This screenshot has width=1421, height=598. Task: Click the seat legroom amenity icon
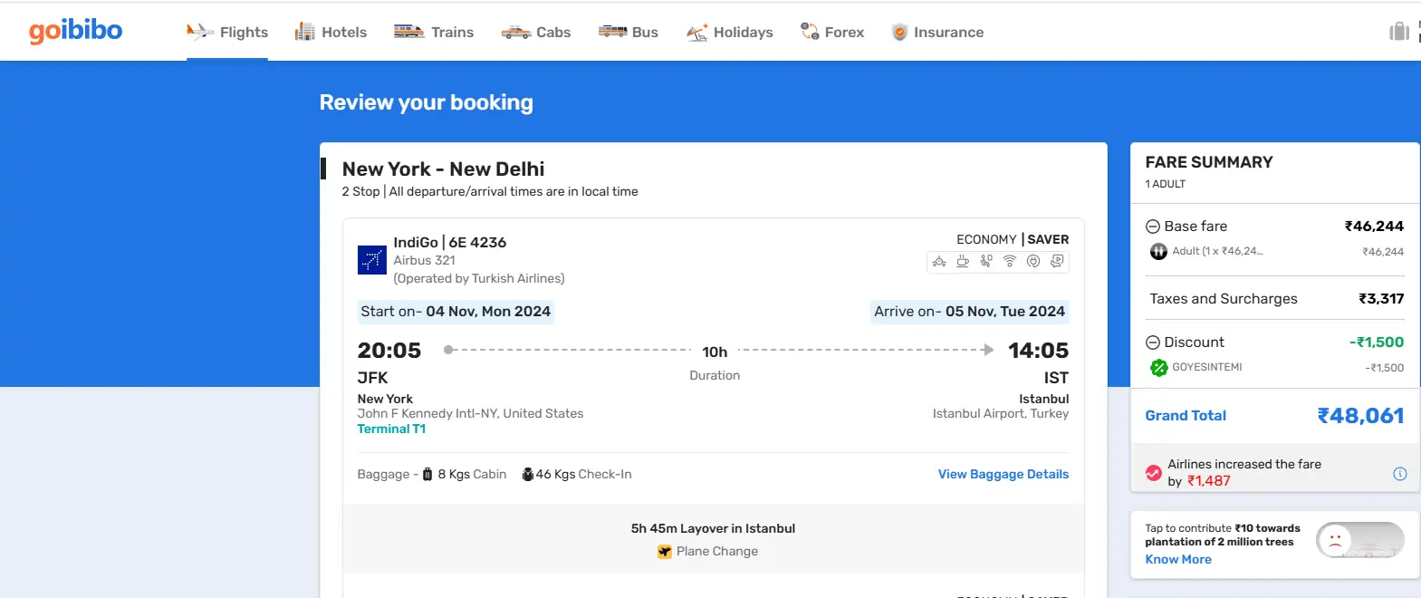(985, 261)
